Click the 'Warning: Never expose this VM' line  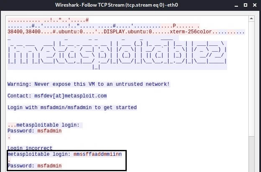[x=89, y=84]
